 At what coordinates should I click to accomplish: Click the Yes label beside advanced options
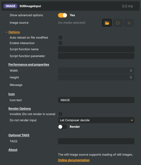tap(72, 15)
